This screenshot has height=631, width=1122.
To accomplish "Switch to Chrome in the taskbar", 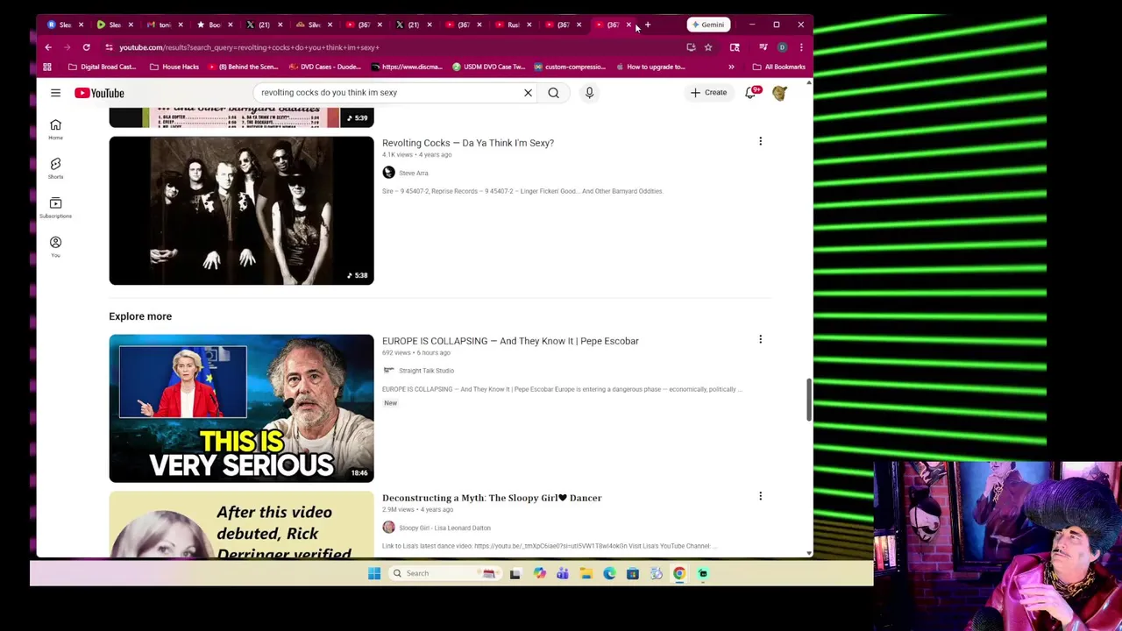I will coord(679,573).
